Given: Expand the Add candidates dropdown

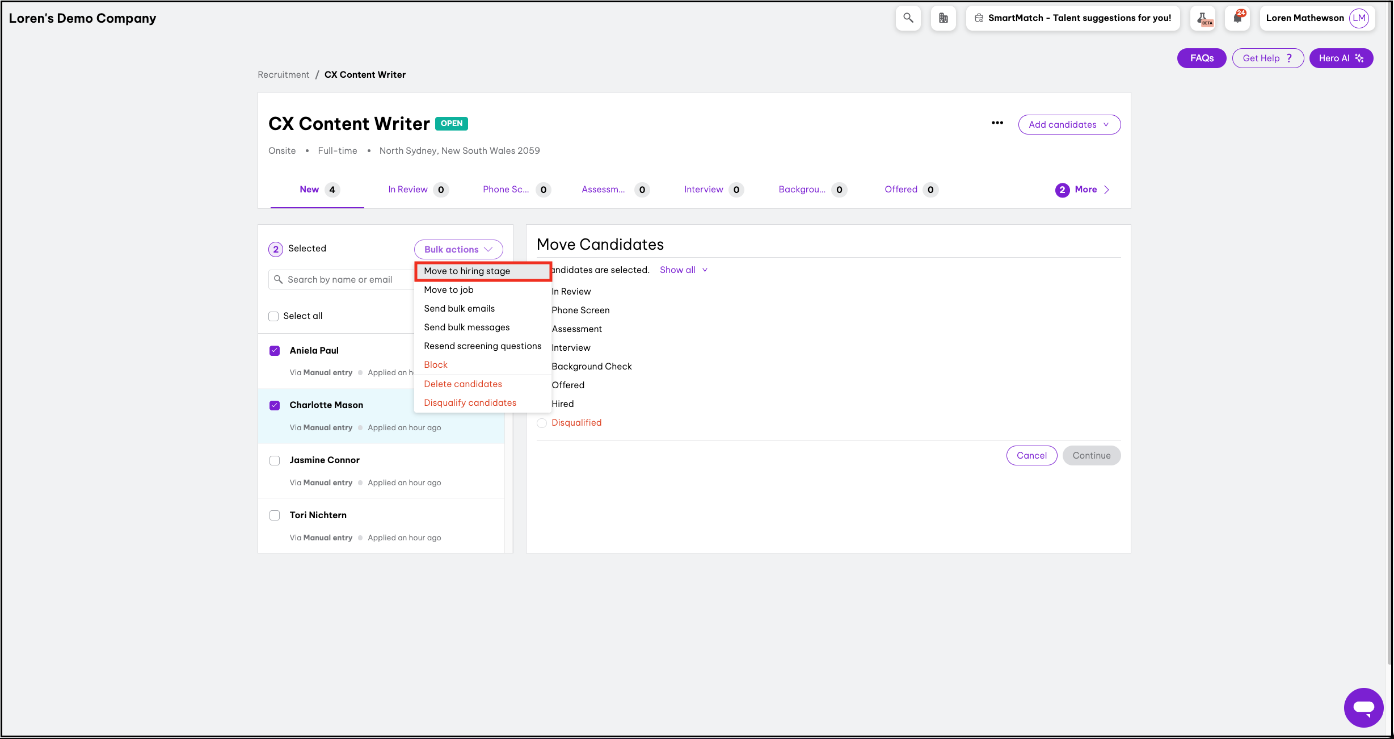Looking at the screenshot, I should [x=1069, y=125].
